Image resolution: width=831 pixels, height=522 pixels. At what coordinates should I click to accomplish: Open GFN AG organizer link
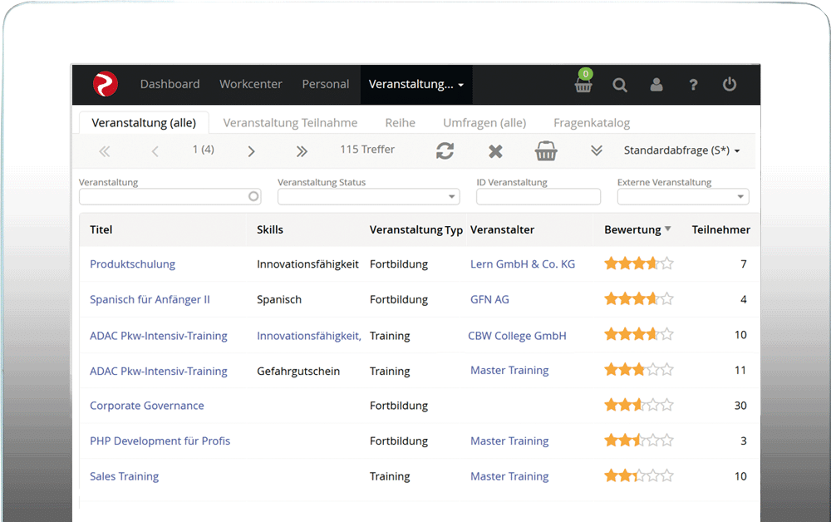[489, 299]
